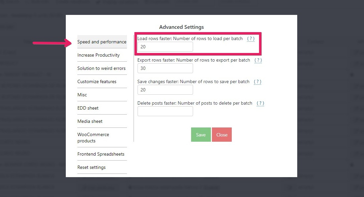The width and height of the screenshot is (364, 197).
Task: Open help tooltip for delete posts setting
Action: [260, 103]
